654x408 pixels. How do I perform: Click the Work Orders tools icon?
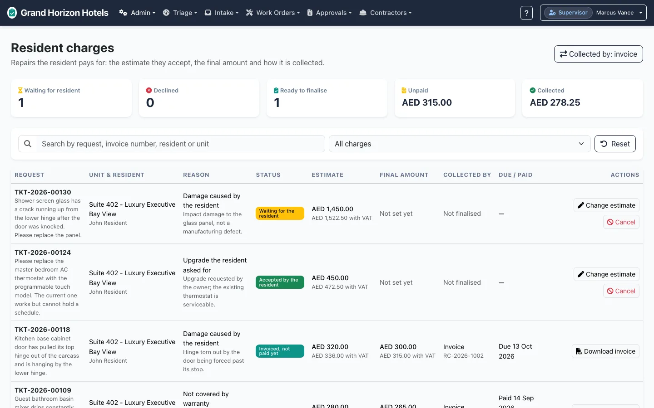tap(249, 13)
